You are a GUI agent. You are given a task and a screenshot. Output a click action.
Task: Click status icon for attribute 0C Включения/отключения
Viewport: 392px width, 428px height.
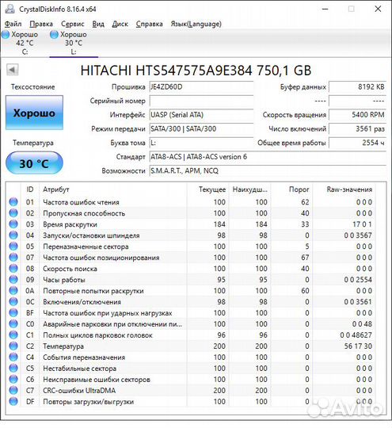coord(13,302)
